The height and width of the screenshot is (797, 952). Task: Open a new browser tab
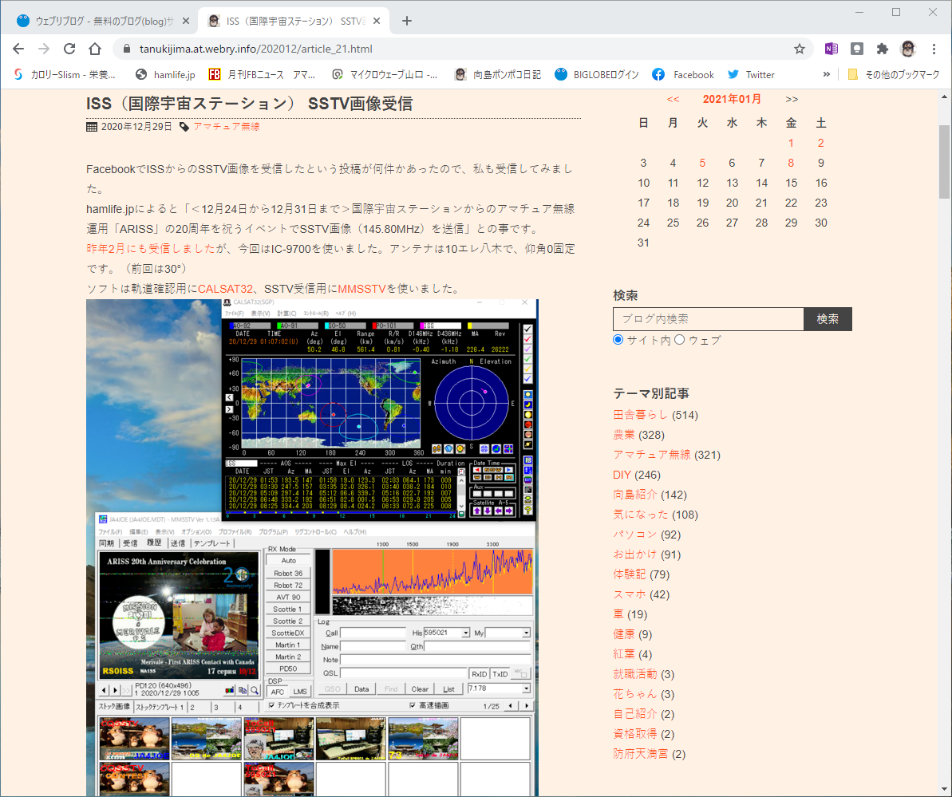tap(407, 21)
